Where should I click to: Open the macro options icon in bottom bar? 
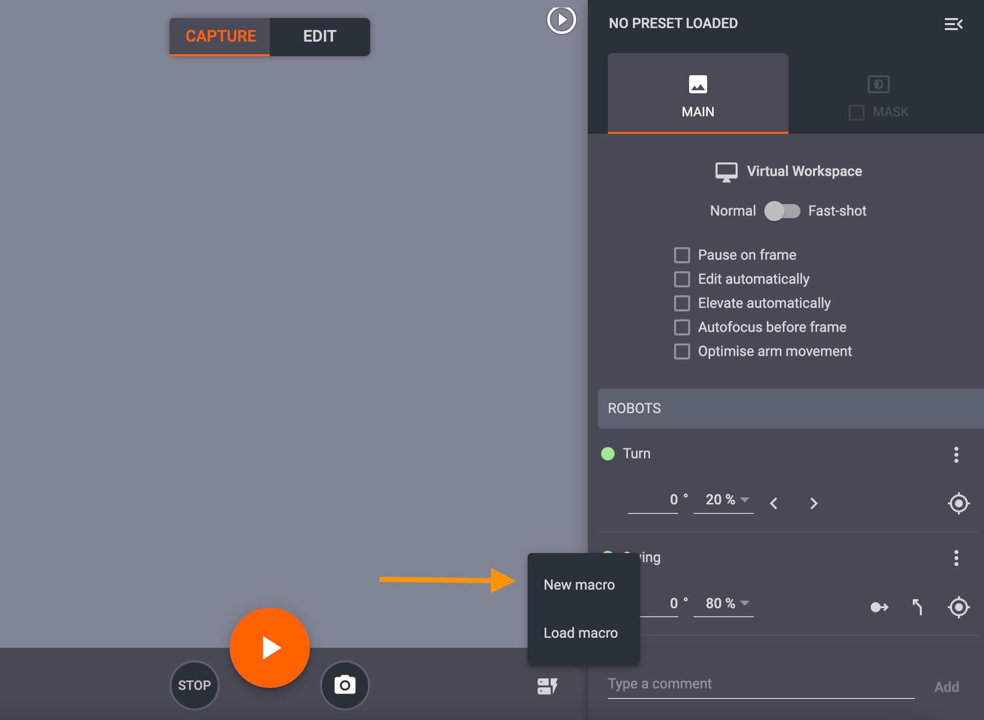click(548, 686)
